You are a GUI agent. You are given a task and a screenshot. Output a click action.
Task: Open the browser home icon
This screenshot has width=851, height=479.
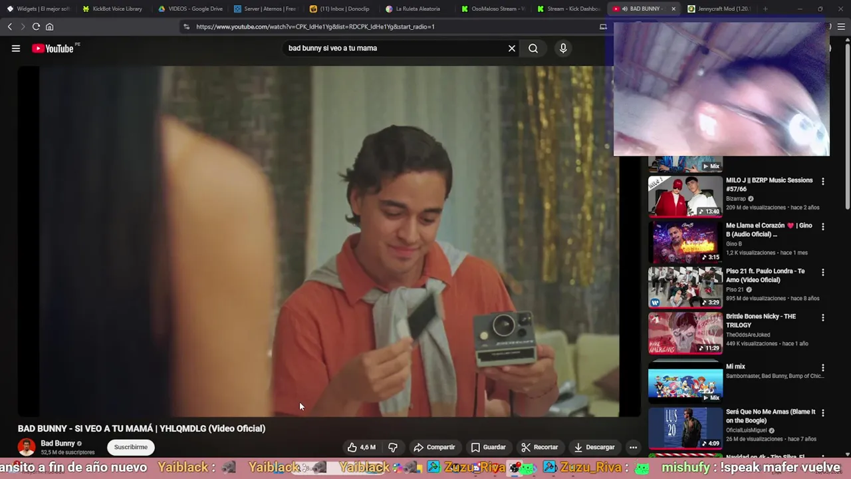(49, 27)
